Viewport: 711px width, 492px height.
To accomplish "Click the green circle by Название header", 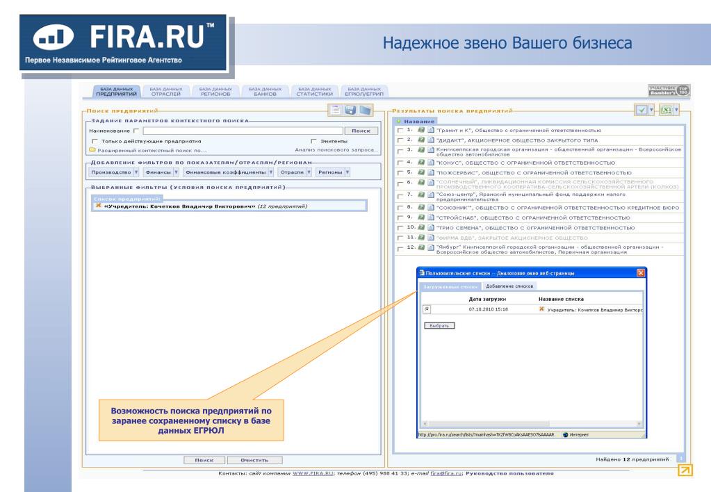I will point(398,121).
